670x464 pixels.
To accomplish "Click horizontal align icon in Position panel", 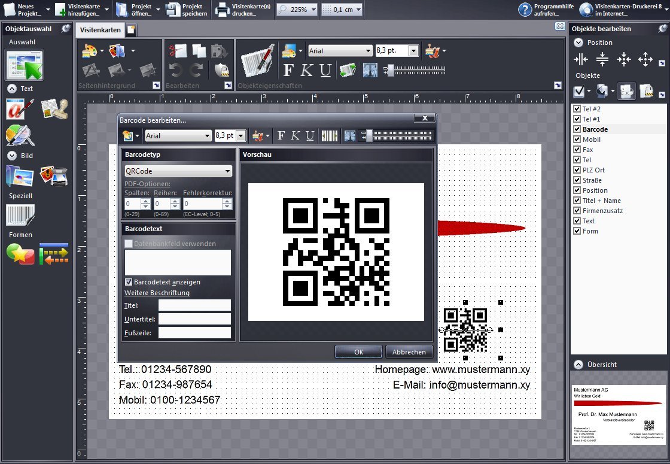I will click(581, 59).
